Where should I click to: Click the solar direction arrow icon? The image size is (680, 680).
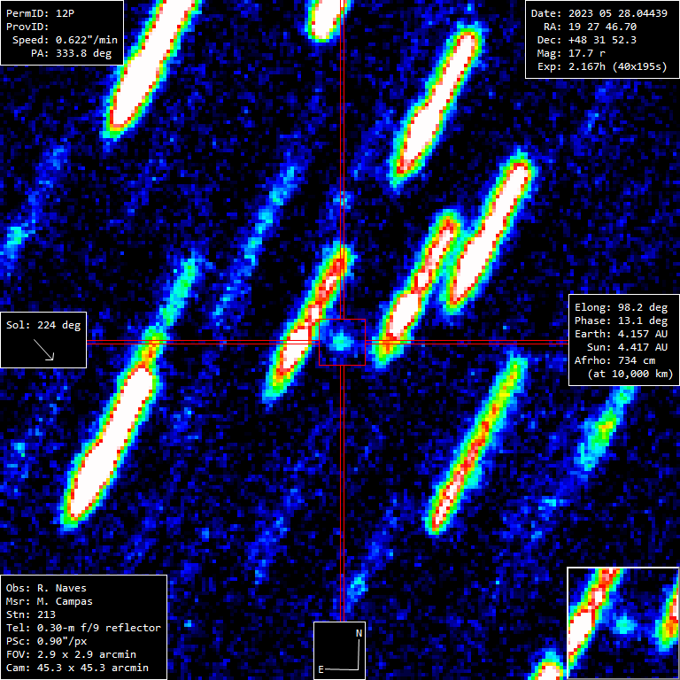click(43, 350)
